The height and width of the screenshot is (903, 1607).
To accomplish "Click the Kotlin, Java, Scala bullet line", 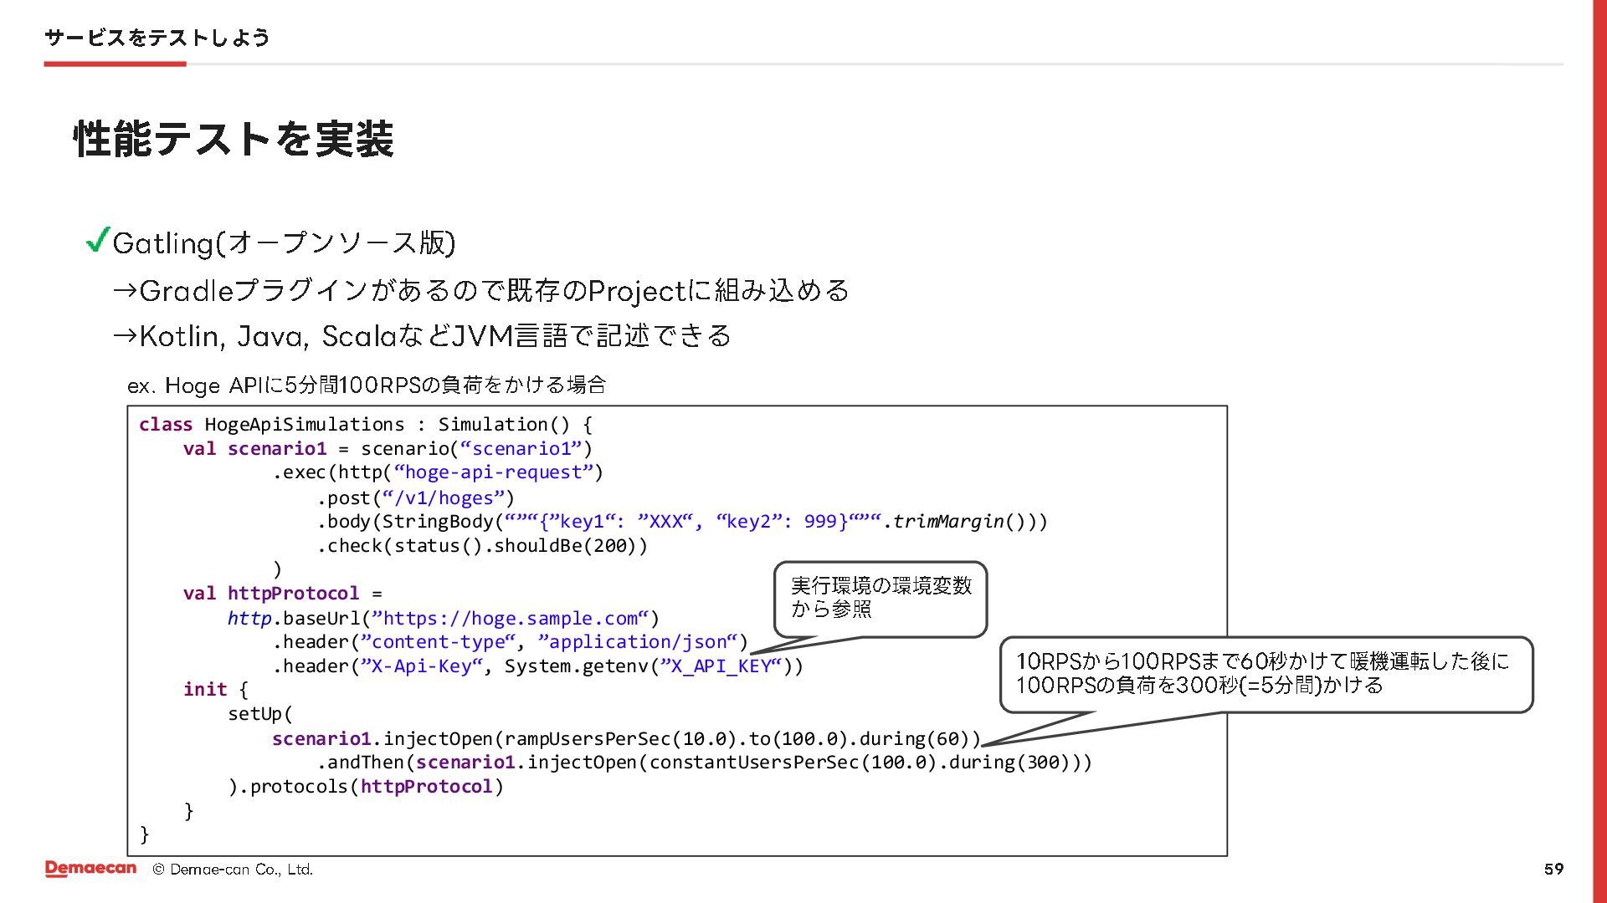I will coord(422,336).
